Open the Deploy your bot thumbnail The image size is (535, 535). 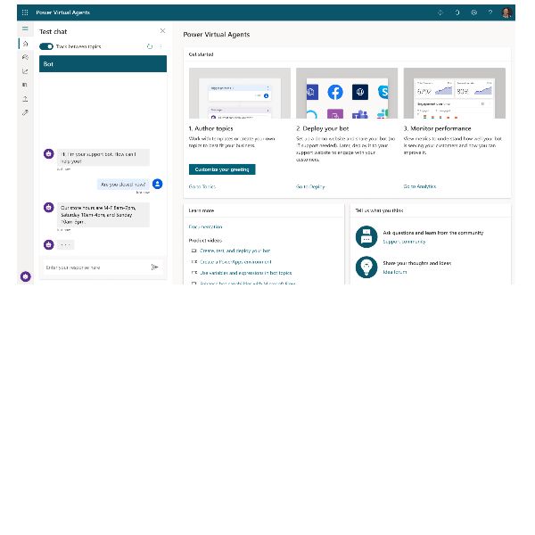coord(347,93)
